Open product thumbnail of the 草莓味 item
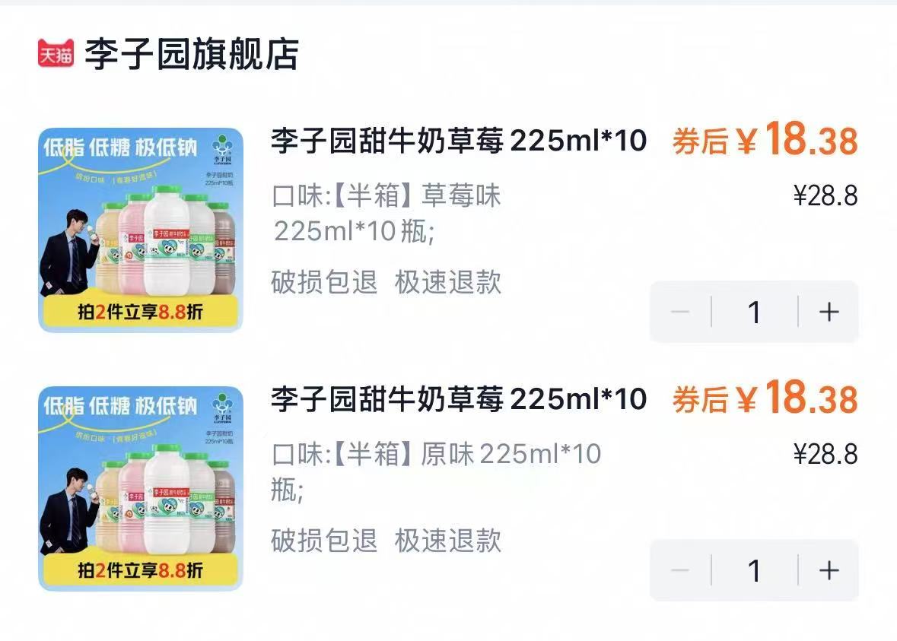The height and width of the screenshot is (641, 897). coord(141,230)
